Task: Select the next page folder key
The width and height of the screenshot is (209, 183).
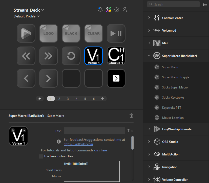Action: coord(116,78)
